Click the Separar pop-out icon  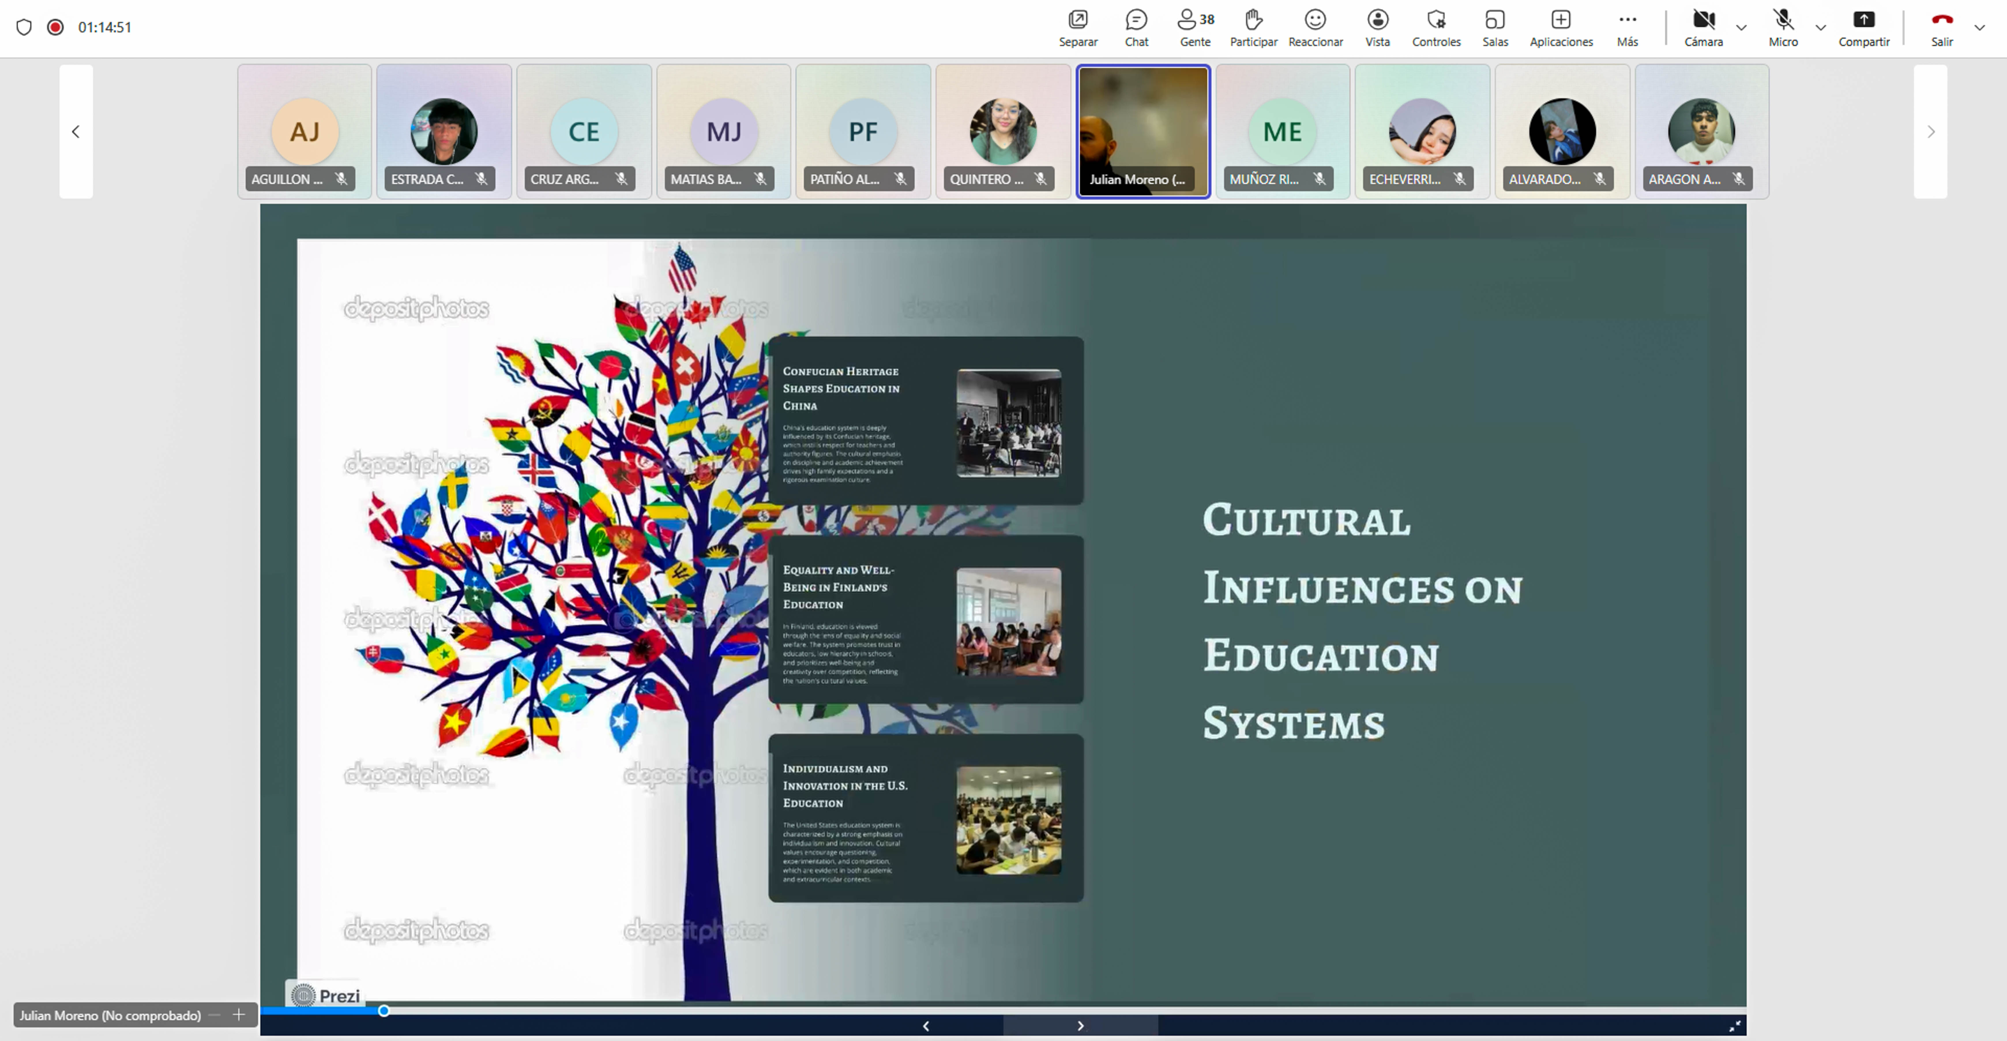tap(1078, 27)
